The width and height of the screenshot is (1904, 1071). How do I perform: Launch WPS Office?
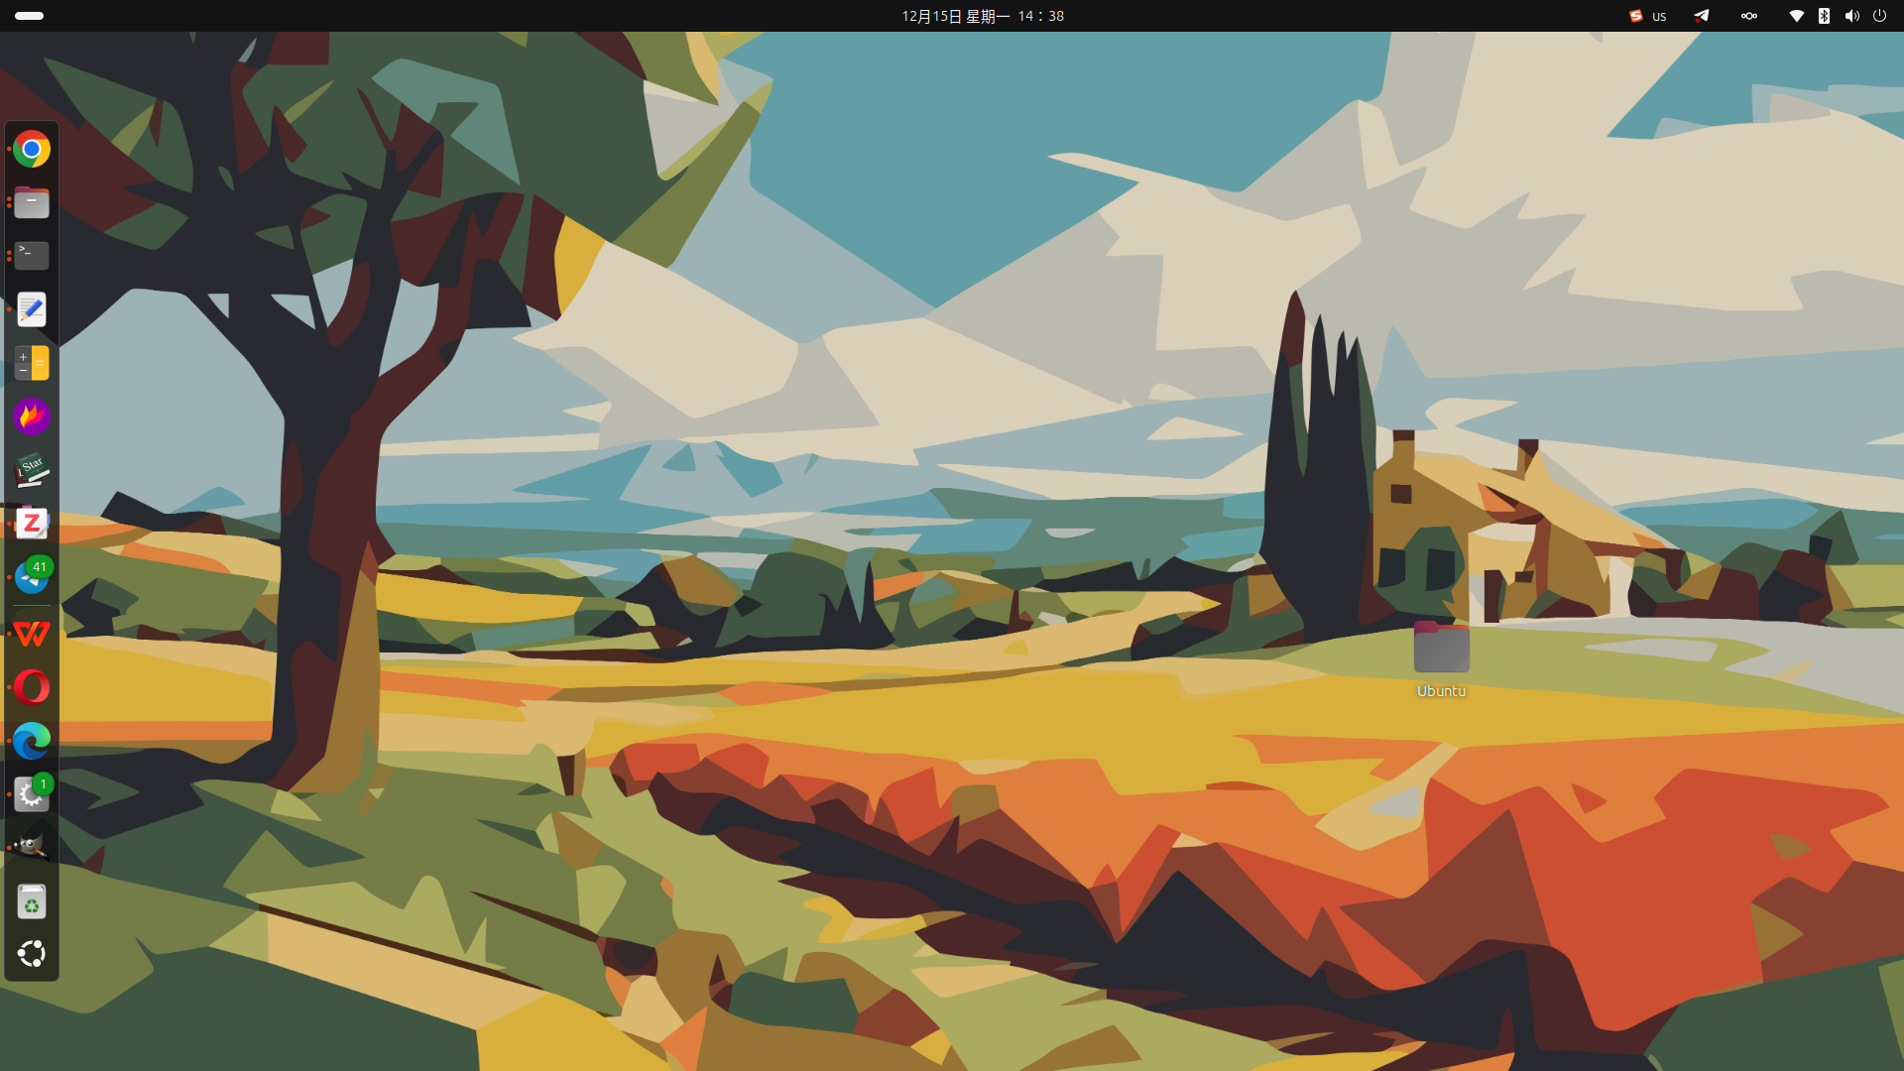coord(32,634)
